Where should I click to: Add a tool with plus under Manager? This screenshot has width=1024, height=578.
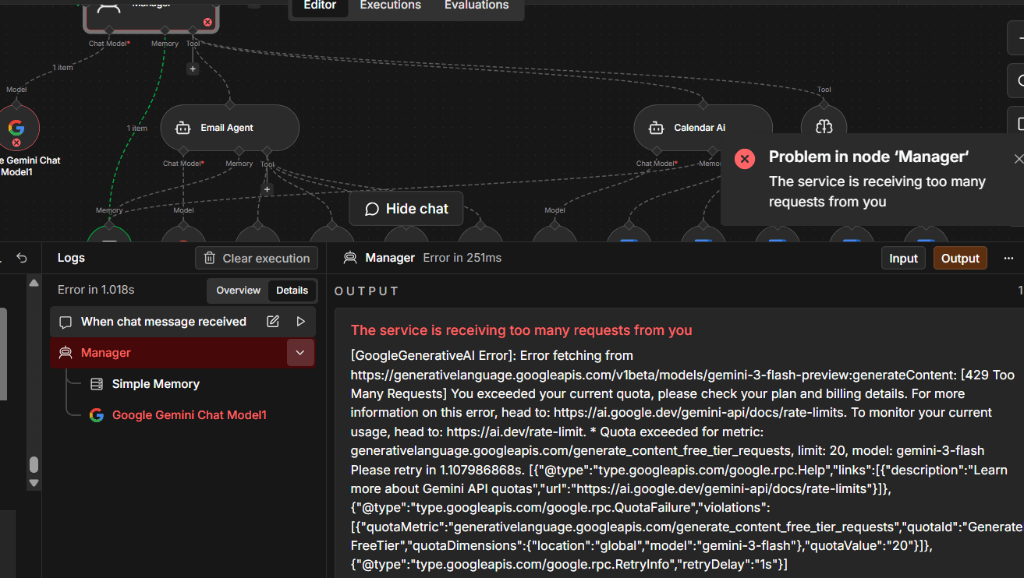pyautogui.click(x=193, y=69)
